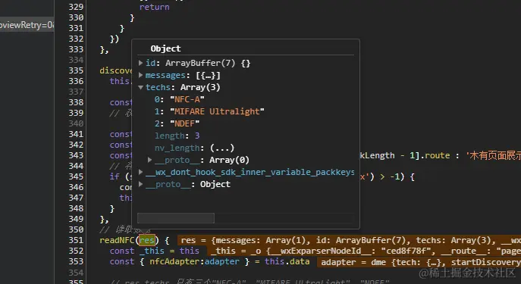Click the oviewRetry=0 entry in the left panel
This screenshot has height=284, width=521.
pos(27,25)
